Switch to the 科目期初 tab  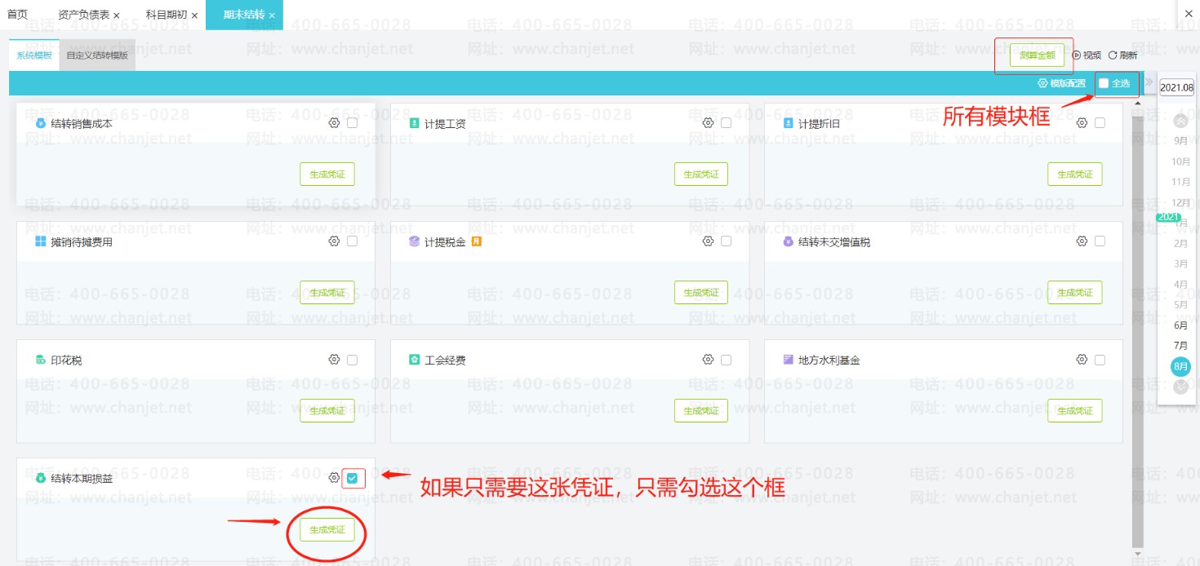[x=167, y=15]
